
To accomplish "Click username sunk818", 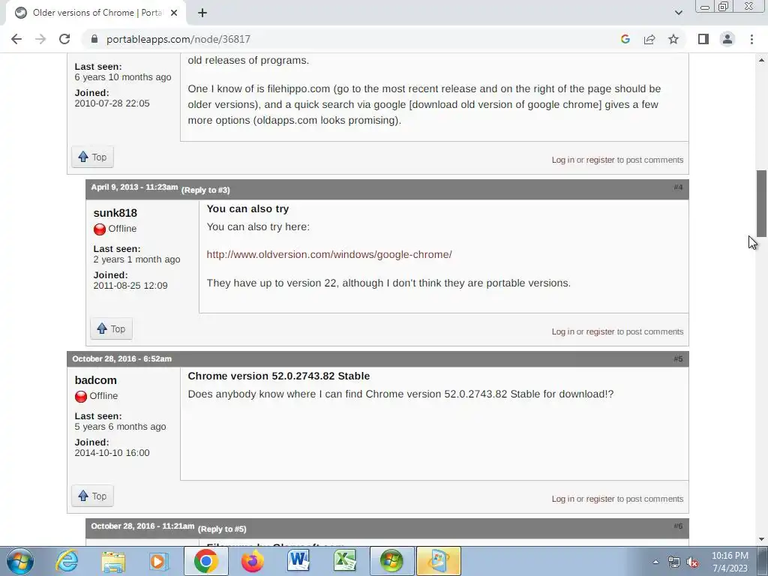I will [115, 213].
